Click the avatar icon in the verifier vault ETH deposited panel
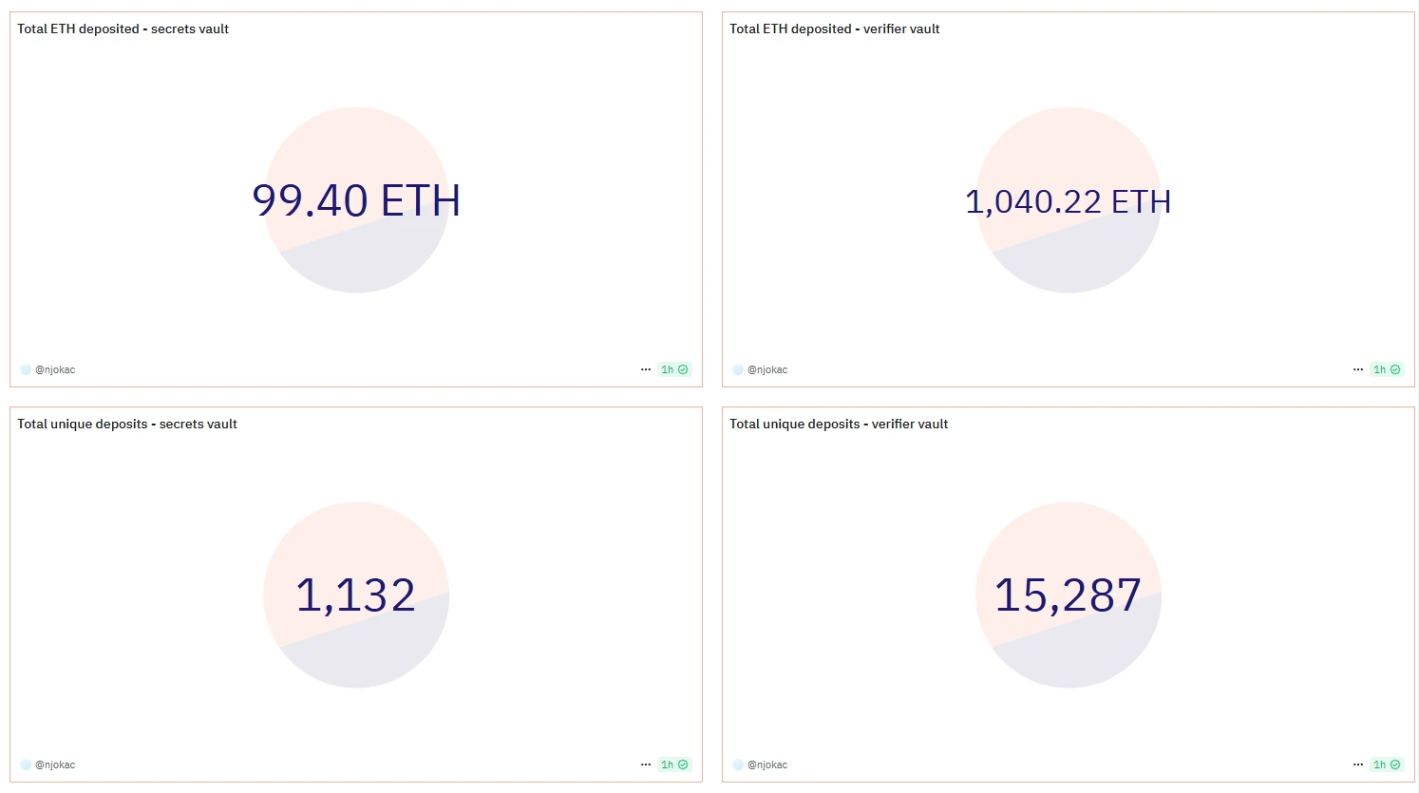 (738, 369)
